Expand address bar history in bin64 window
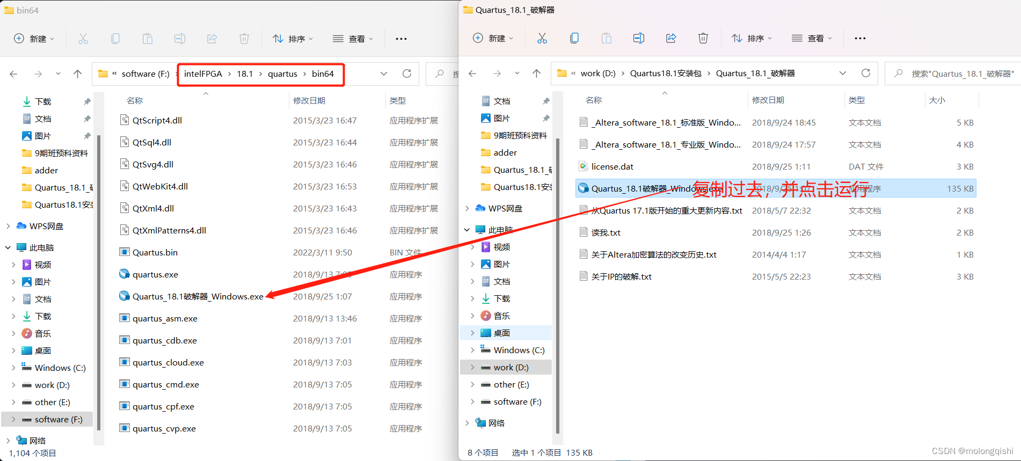Image resolution: width=1021 pixels, height=461 pixels. pos(384,74)
